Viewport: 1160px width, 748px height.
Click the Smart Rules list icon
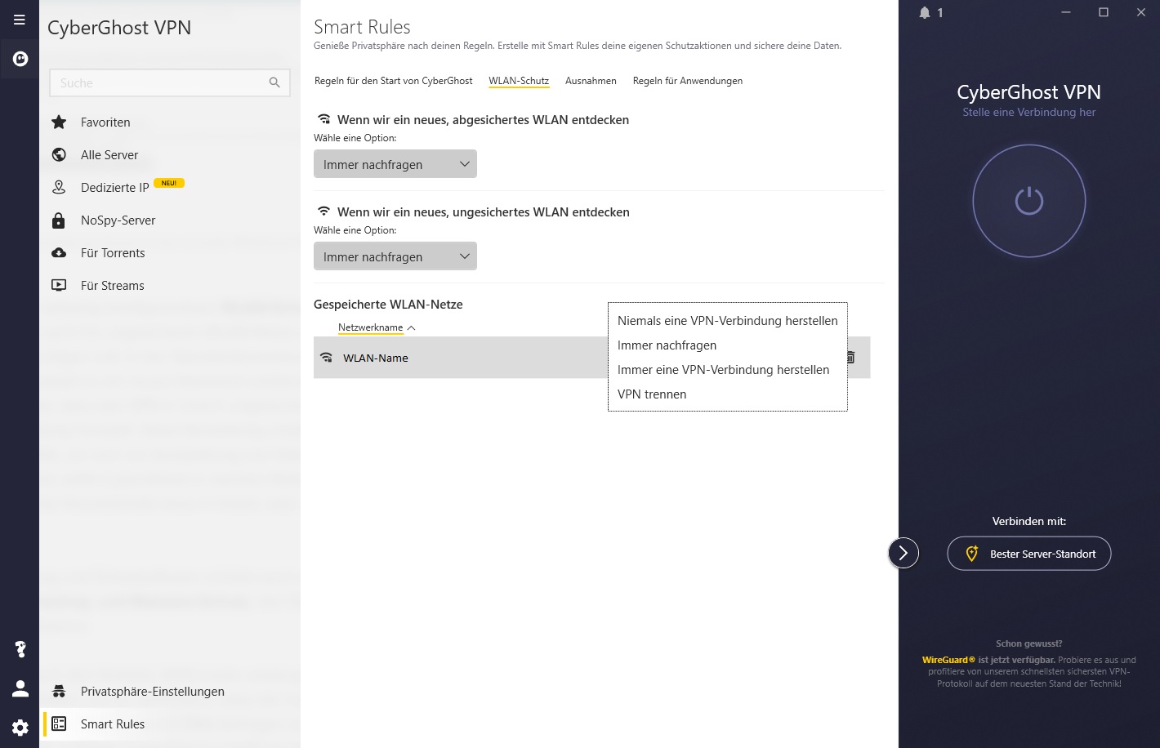[59, 724]
